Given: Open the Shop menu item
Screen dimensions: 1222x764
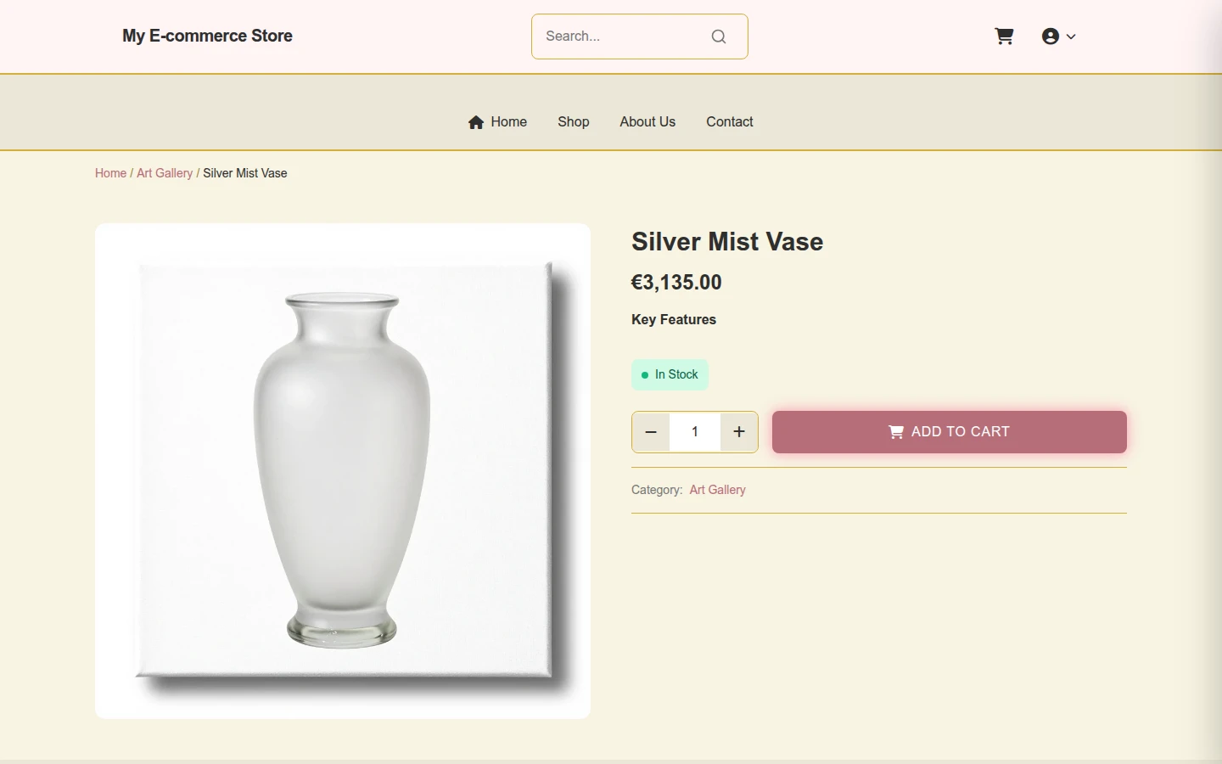Looking at the screenshot, I should click(x=574, y=122).
